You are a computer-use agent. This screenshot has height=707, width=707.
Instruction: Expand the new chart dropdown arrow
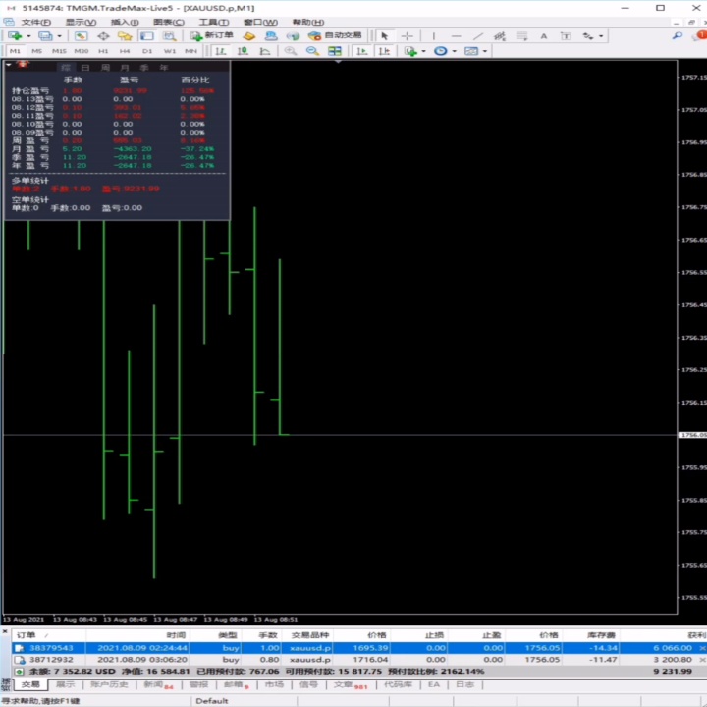pos(28,36)
